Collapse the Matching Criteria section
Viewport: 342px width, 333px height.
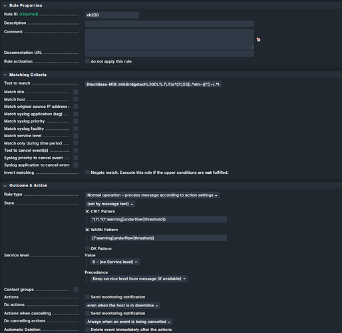pyautogui.click(x=5, y=75)
